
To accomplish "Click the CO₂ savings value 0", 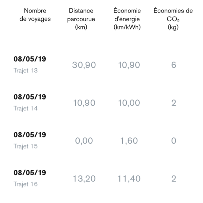I will pyautogui.click(x=174, y=141).
